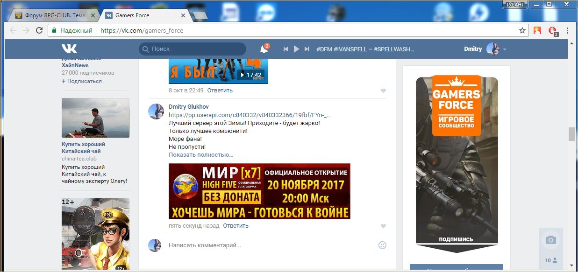Like Dmitry Glukhov's comment

tap(383, 226)
